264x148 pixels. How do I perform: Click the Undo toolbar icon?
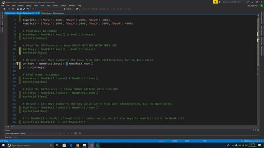point(28,9)
